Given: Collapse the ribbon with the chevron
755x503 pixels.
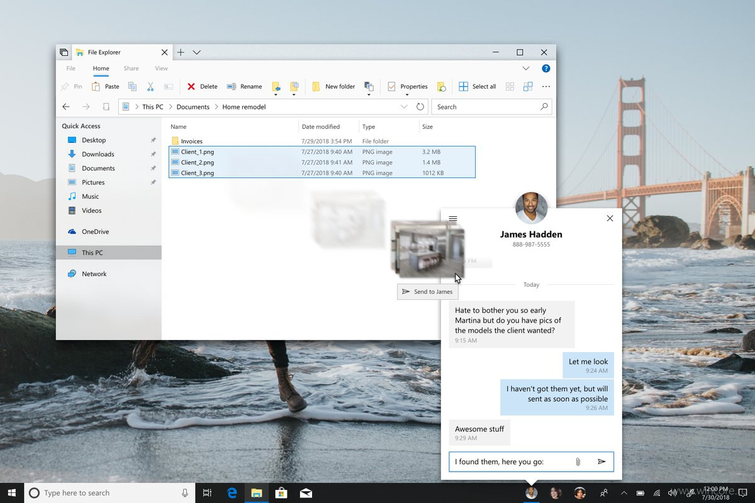Looking at the screenshot, I should (526, 69).
